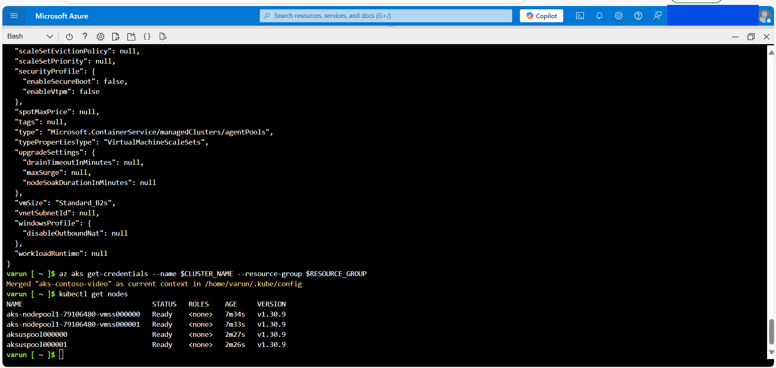
Task: View notifications bell
Action: (599, 16)
